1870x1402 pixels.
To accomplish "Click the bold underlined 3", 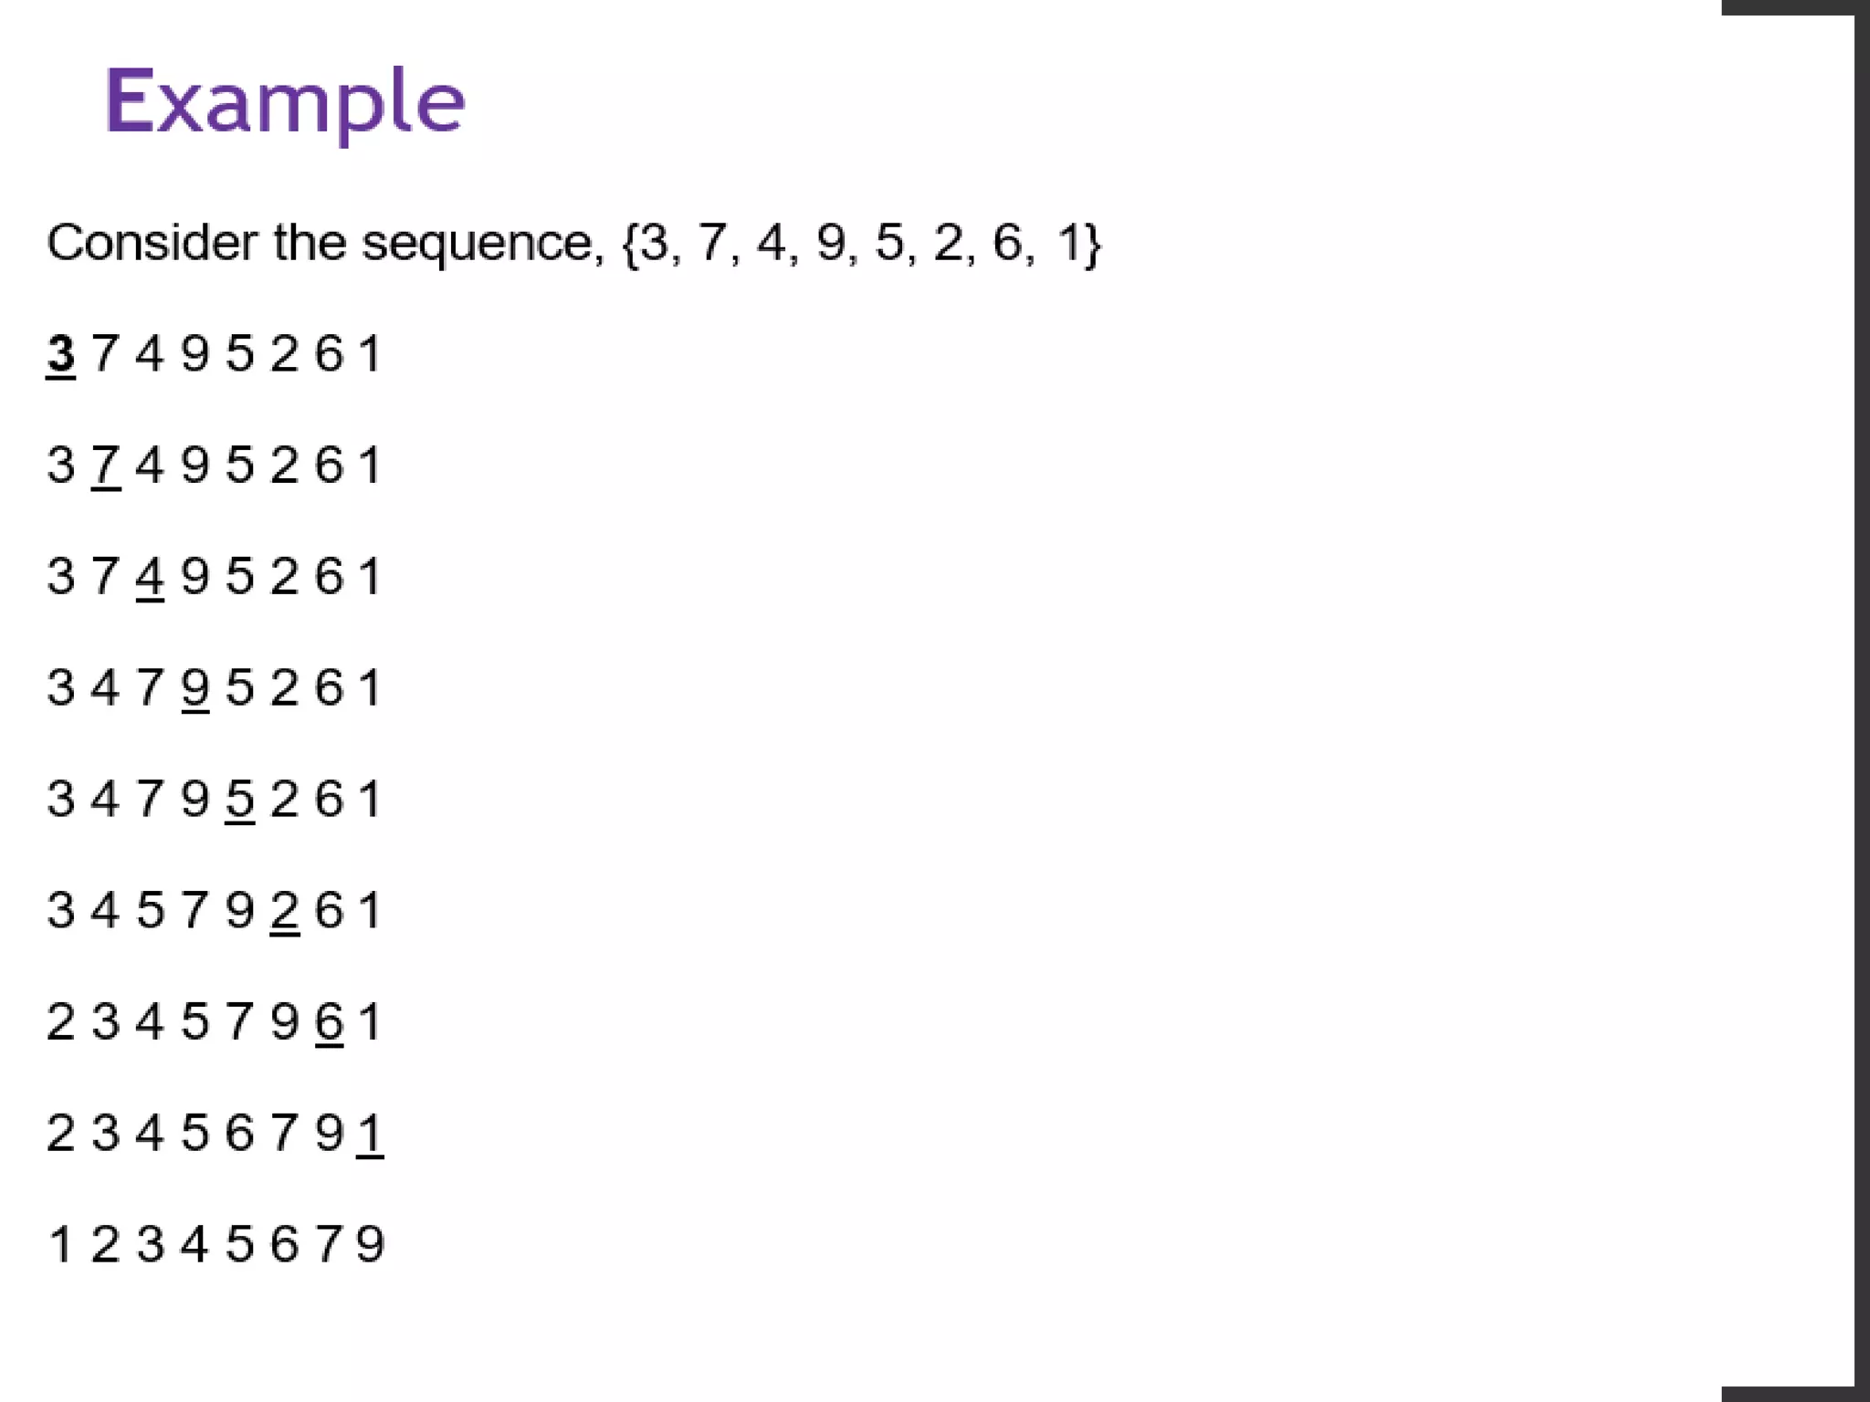I will 61,355.
